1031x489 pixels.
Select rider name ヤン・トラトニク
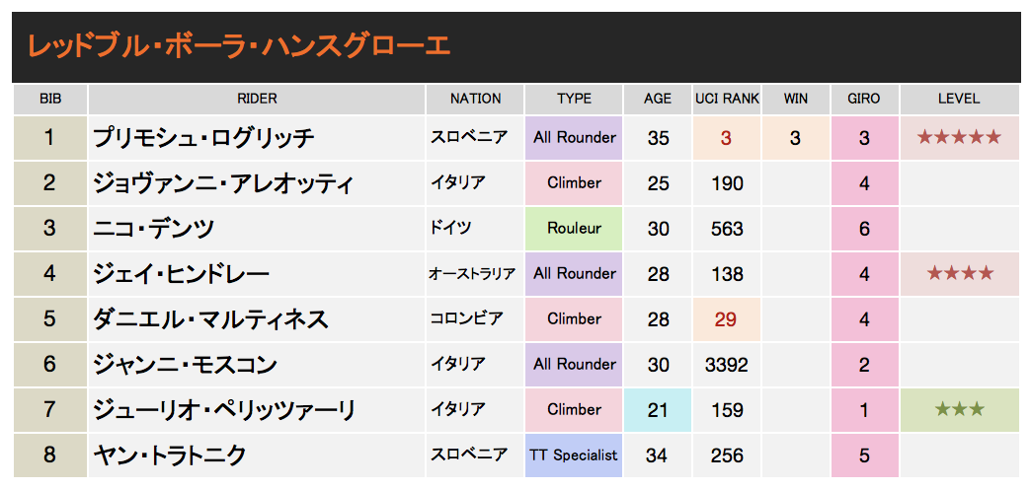(170, 454)
